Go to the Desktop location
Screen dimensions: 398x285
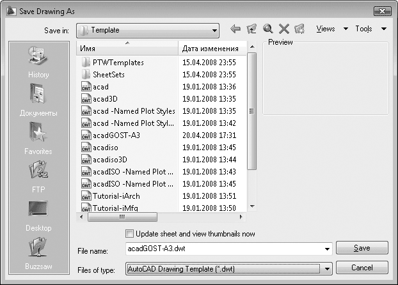(38, 215)
